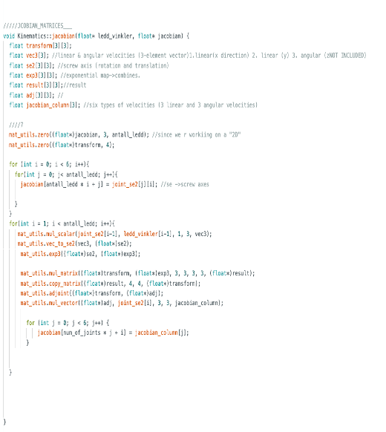Click the loop "for (int i = 0; i < 6; i++){"
The height and width of the screenshot is (432, 386).
tap(49, 165)
